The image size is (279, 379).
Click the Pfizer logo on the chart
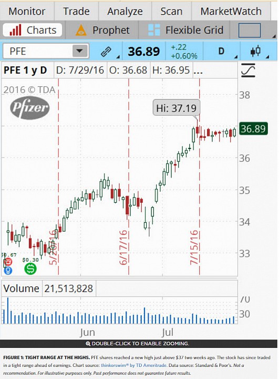29,108
